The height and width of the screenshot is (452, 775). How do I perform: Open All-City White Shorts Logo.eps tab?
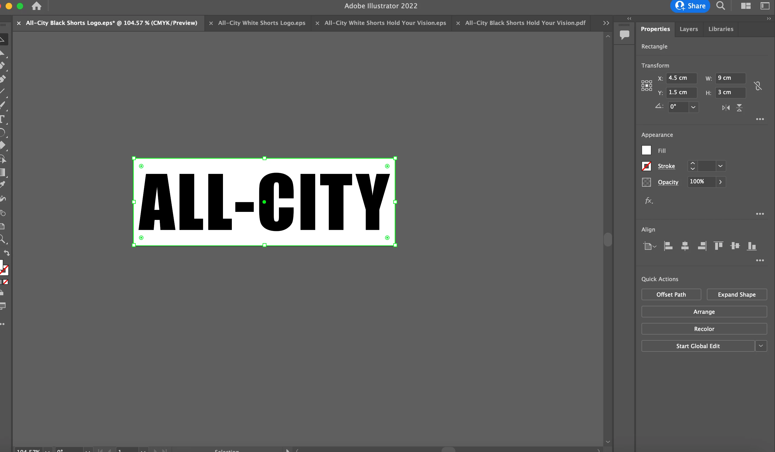tap(261, 23)
